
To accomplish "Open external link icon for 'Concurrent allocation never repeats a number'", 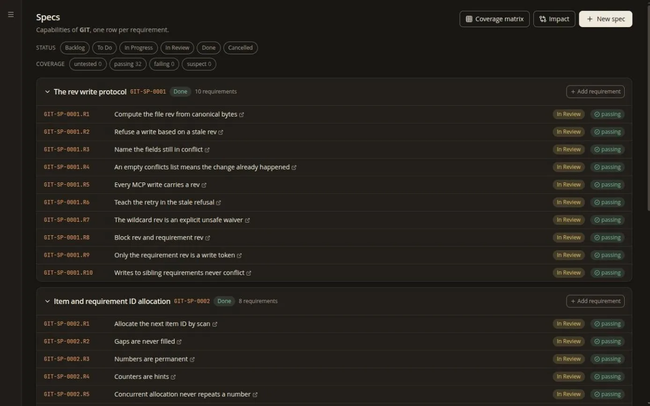I will pyautogui.click(x=255, y=395).
